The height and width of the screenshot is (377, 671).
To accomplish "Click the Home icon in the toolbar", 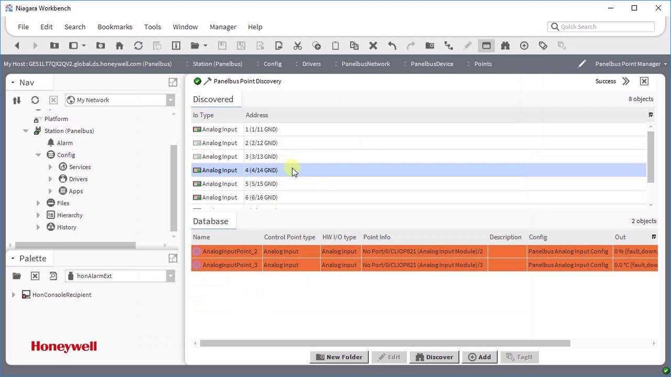I will click(120, 46).
